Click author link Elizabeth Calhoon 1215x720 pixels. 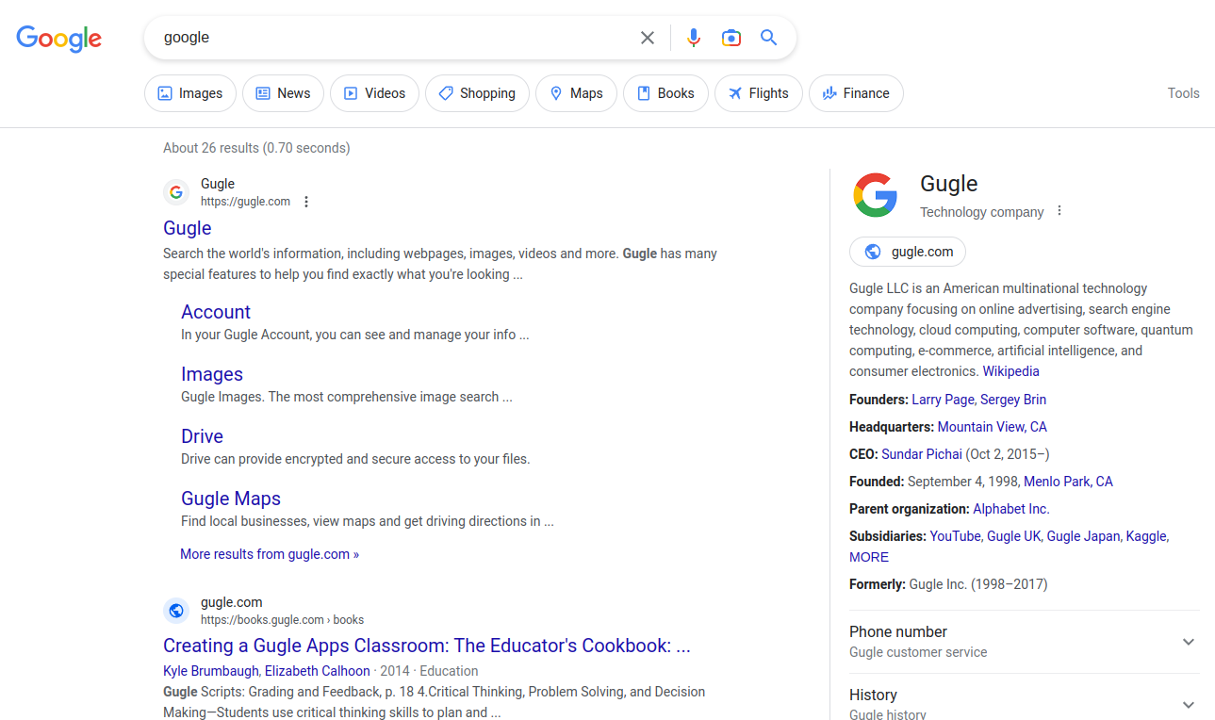point(318,671)
